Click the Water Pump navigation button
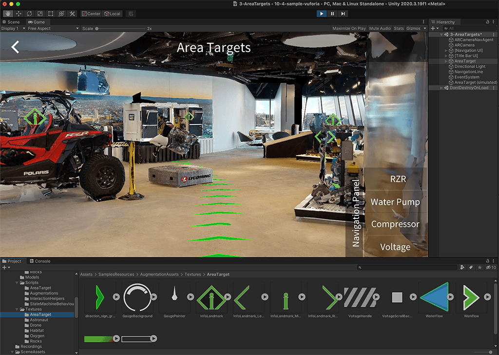 [x=395, y=202]
